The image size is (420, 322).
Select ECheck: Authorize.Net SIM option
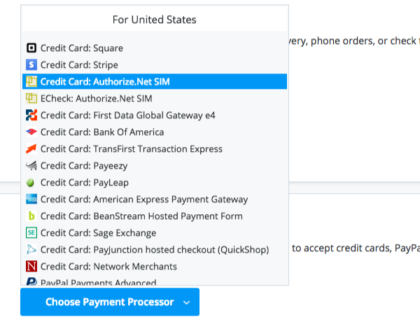(x=96, y=99)
